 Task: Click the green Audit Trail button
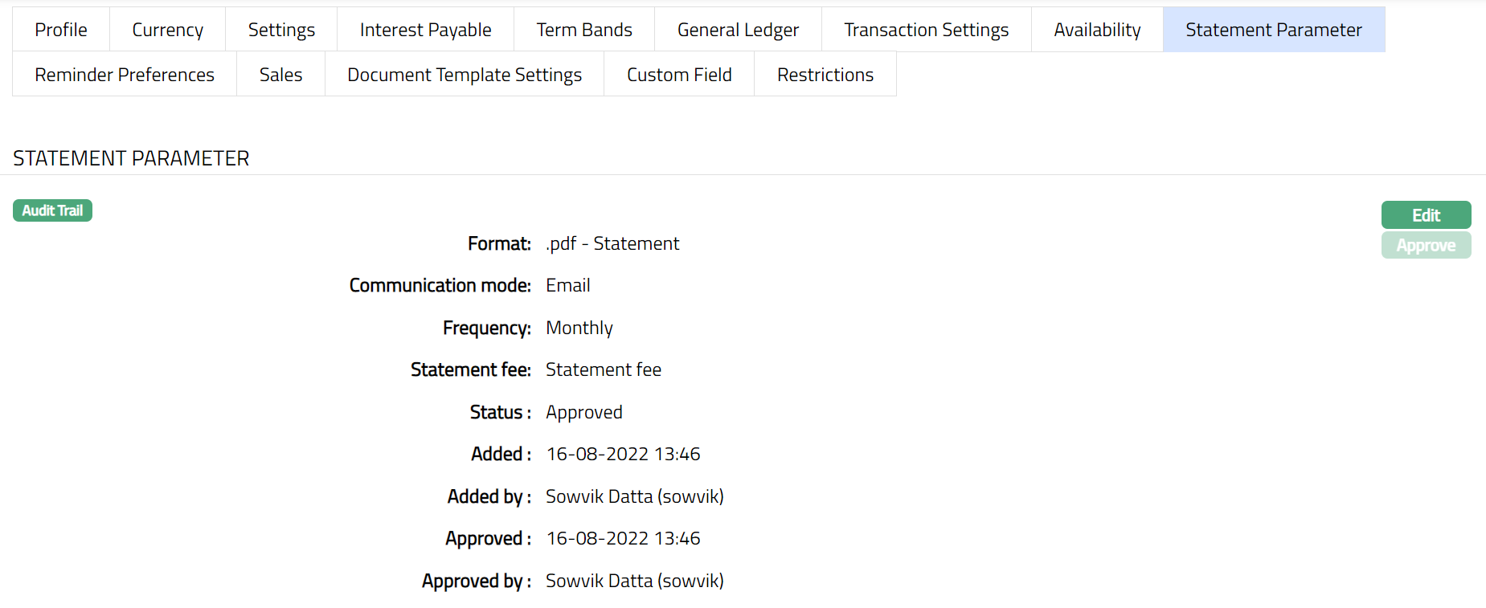[52, 210]
